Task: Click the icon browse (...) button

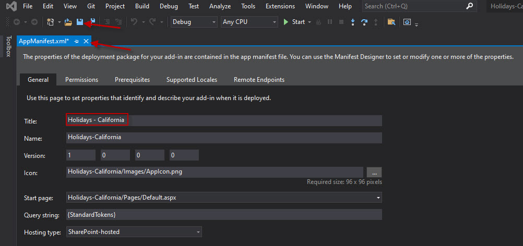Action: click(374, 173)
